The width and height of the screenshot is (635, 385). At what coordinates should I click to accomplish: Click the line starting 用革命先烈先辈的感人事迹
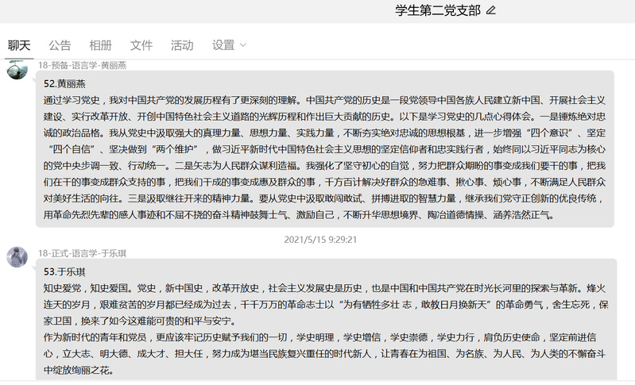point(299,215)
